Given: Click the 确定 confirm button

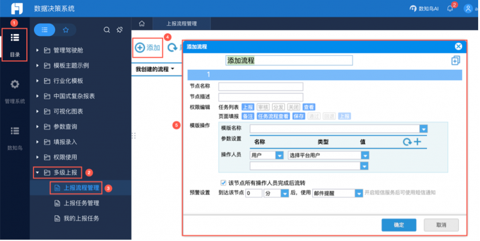Looking at the screenshot, I should click(x=399, y=225).
